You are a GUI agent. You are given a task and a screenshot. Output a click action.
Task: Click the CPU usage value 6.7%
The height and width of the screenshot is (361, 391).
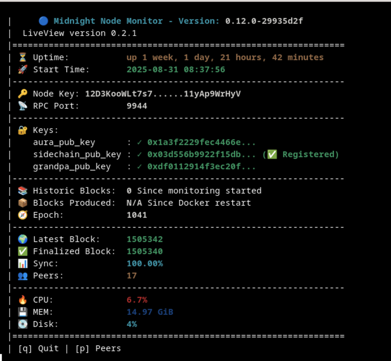[x=137, y=300]
